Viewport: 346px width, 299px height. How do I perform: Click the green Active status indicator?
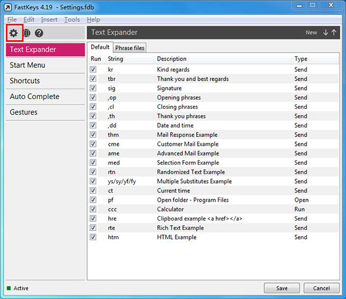coord(9,288)
